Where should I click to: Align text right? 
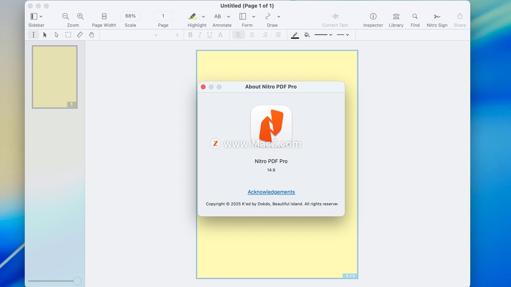(265, 35)
